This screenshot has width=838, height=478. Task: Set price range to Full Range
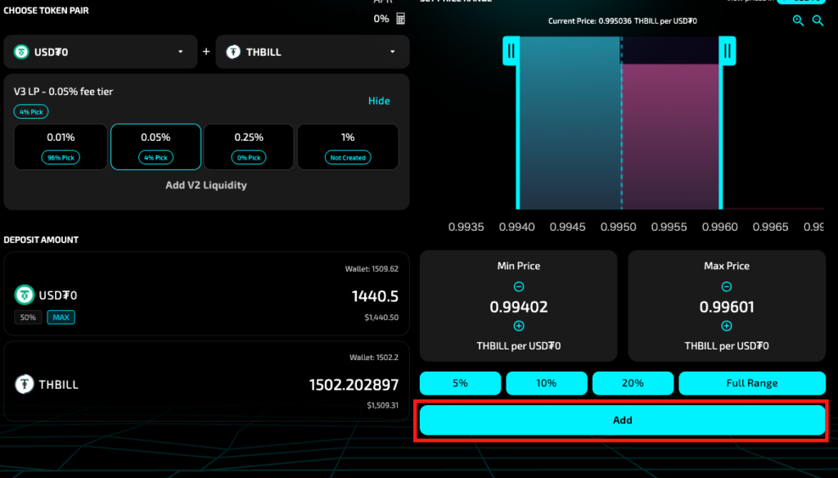(751, 383)
